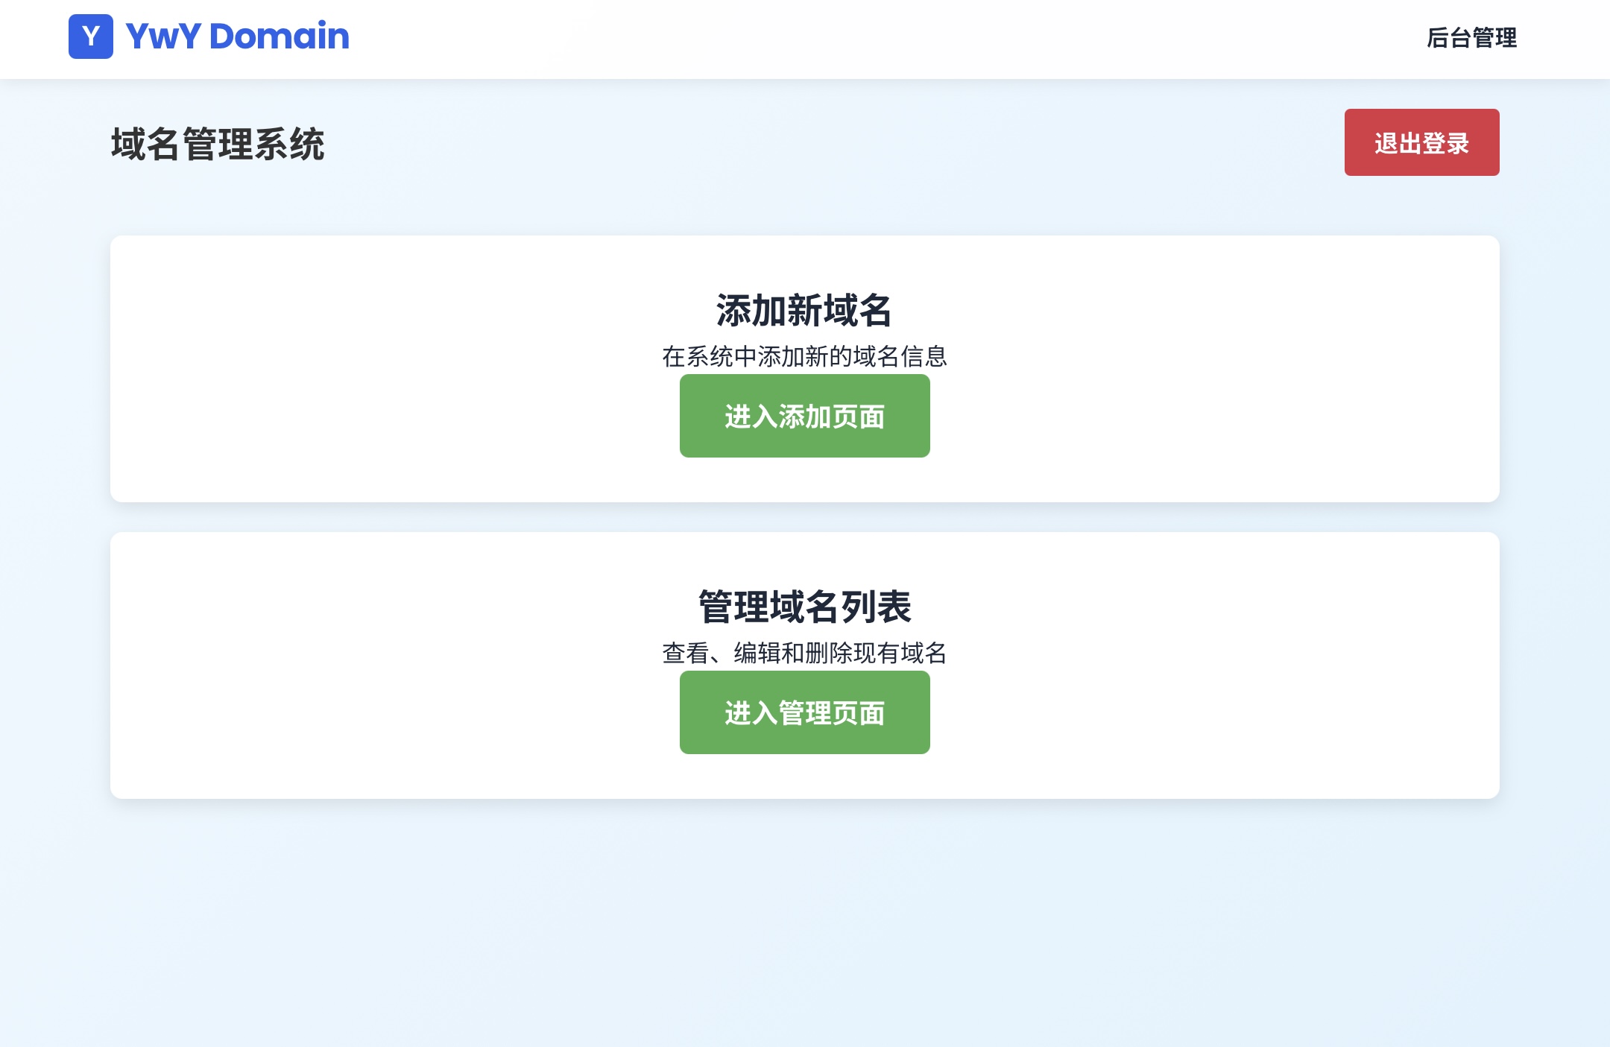Click the white space below the 进入管理页面 button
The width and height of the screenshot is (1610, 1047).
[x=804, y=776]
